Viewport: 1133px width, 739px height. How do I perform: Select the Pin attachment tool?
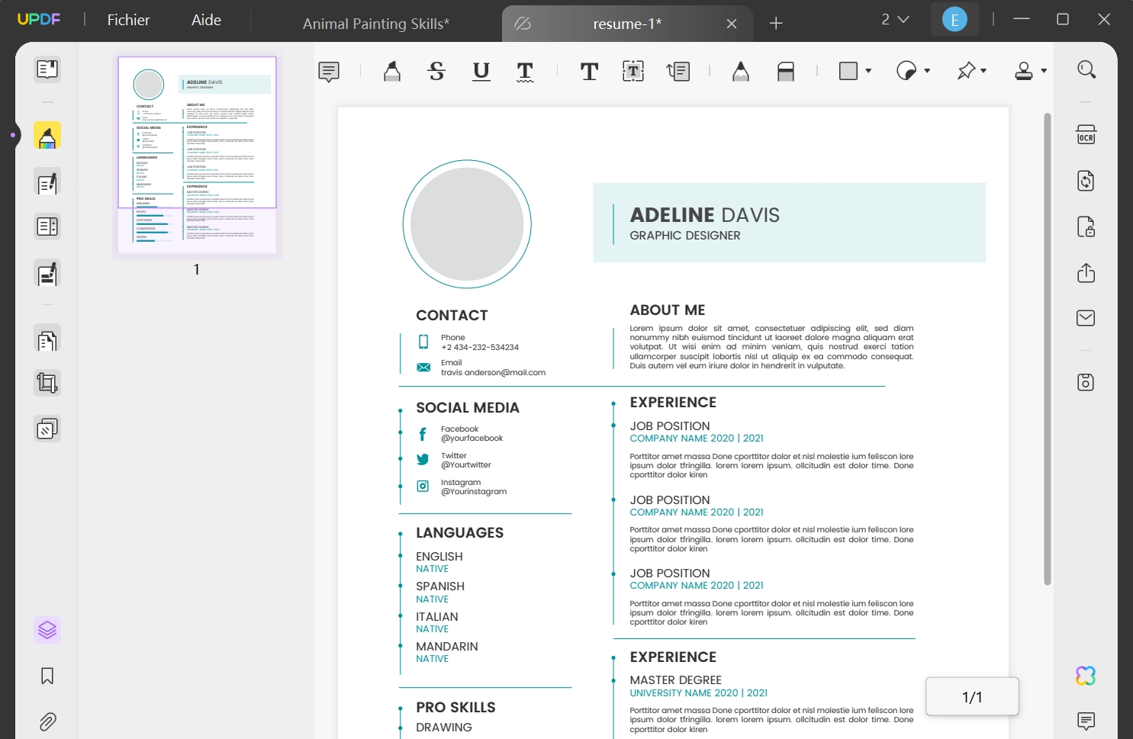[x=966, y=71]
